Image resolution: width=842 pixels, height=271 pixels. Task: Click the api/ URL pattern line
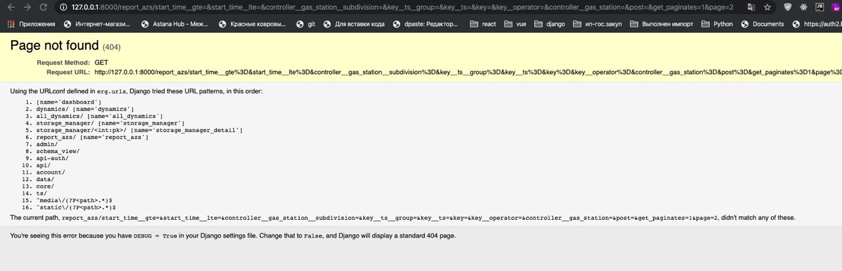click(x=43, y=165)
